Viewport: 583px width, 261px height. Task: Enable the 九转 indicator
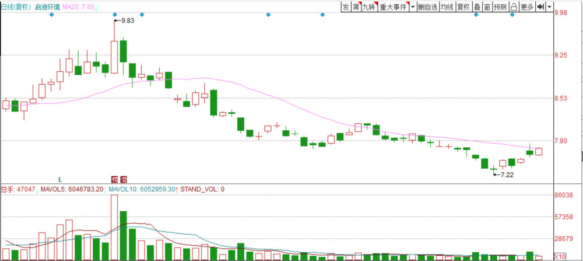tap(369, 6)
